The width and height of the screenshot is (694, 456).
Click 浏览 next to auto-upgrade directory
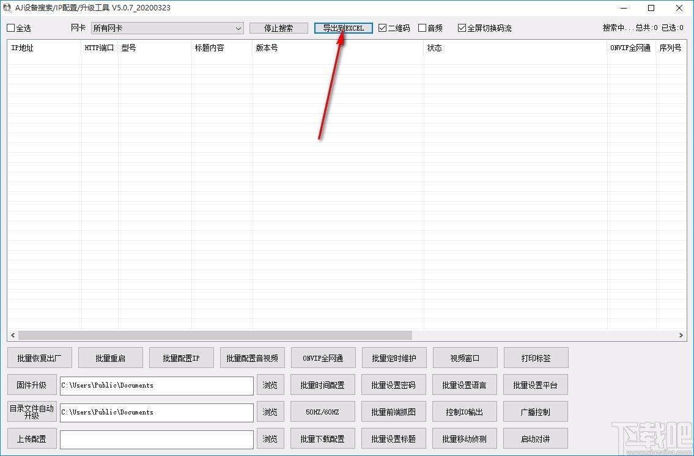pyautogui.click(x=270, y=412)
